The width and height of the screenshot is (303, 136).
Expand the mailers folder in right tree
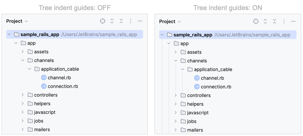[x=176, y=130]
